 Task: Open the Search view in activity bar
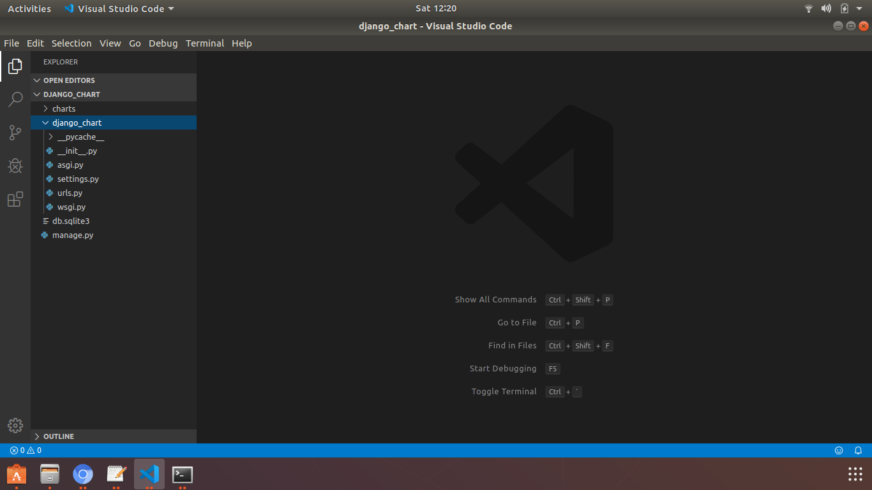pyautogui.click(x=15, y=100)
